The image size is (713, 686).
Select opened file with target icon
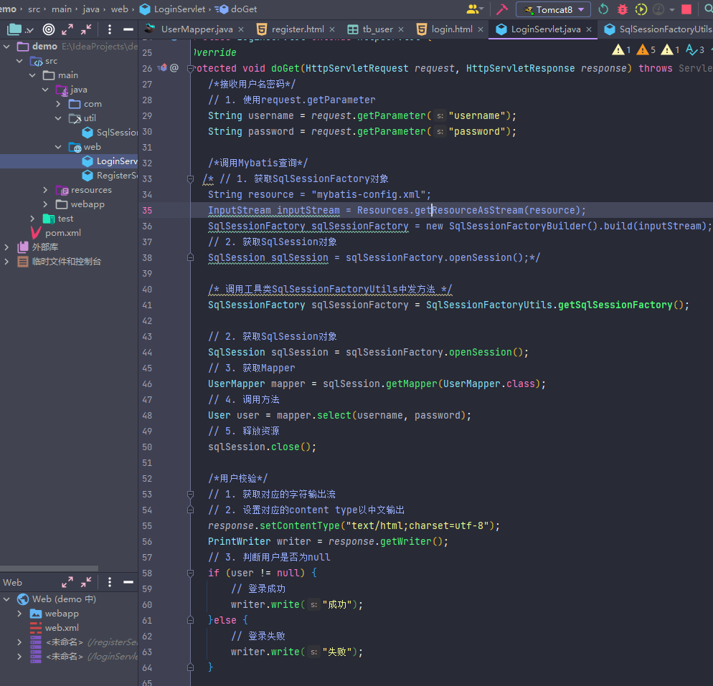coord(49,29)
